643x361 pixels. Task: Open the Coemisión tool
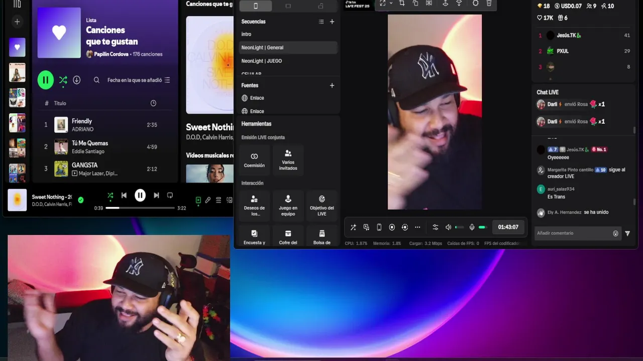click(254, 160)
